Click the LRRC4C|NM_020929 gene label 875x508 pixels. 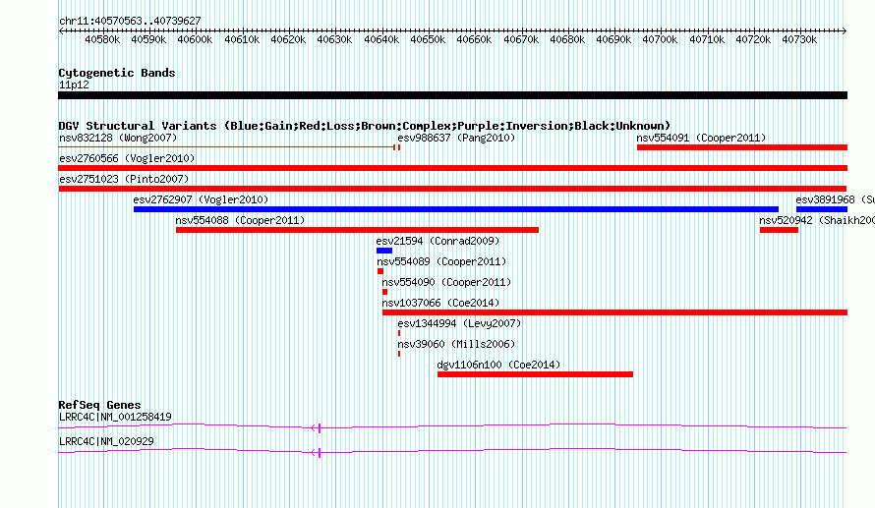(x=106, y=441)
